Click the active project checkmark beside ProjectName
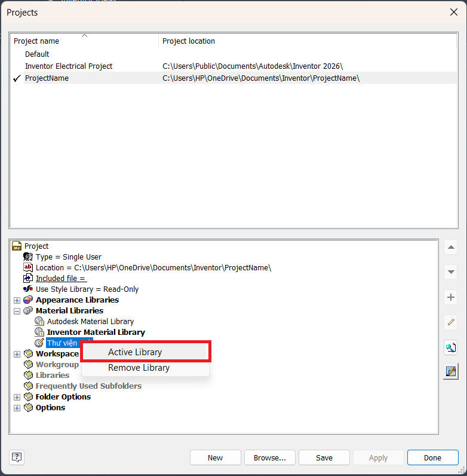467x476 pixels. (x=17, y=78)
